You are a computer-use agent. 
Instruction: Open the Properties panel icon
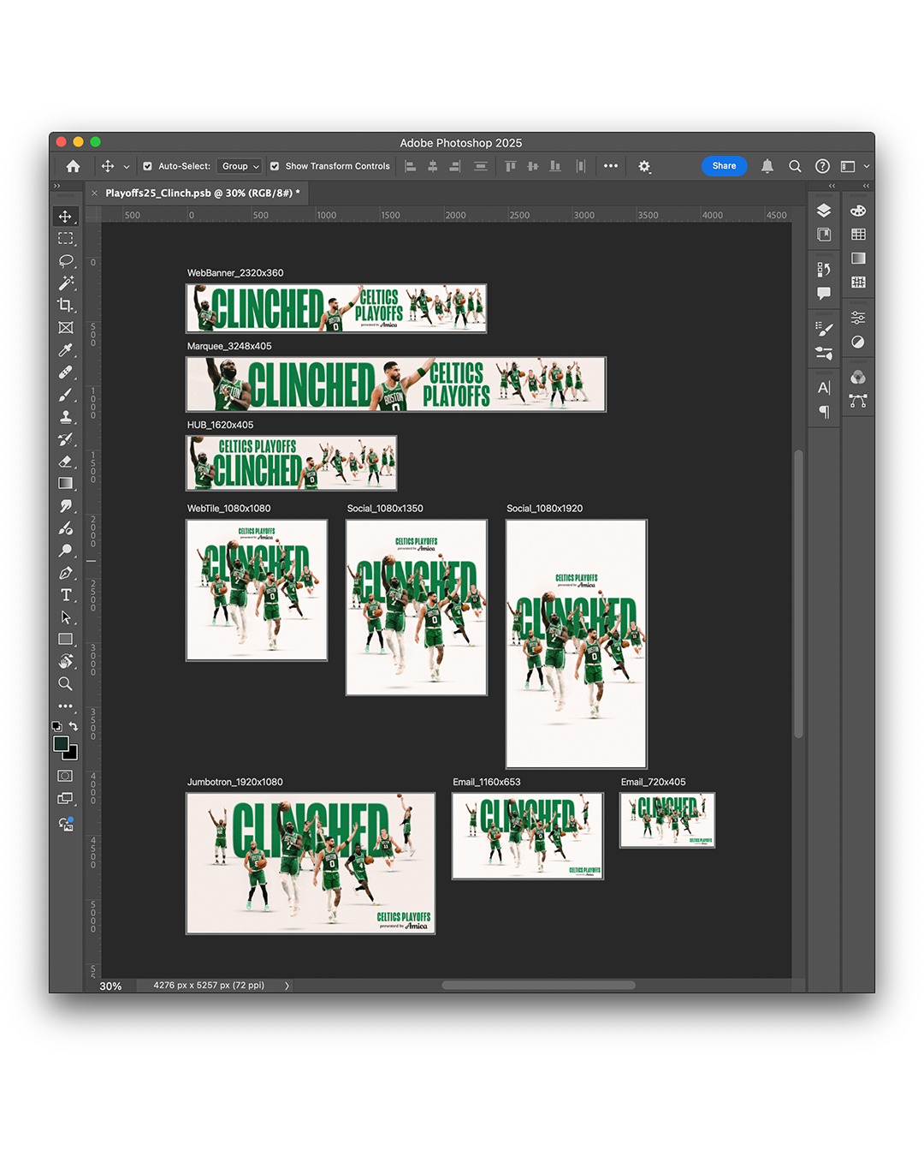tap(858, 318)
